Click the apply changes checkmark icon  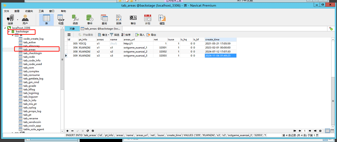78,131
